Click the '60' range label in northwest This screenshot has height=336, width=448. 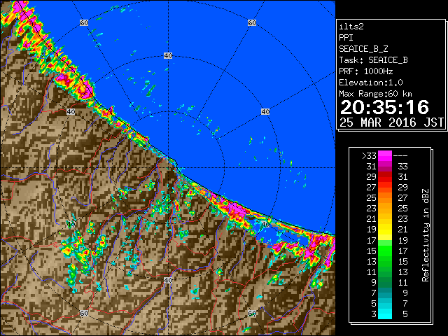point(84,22)
